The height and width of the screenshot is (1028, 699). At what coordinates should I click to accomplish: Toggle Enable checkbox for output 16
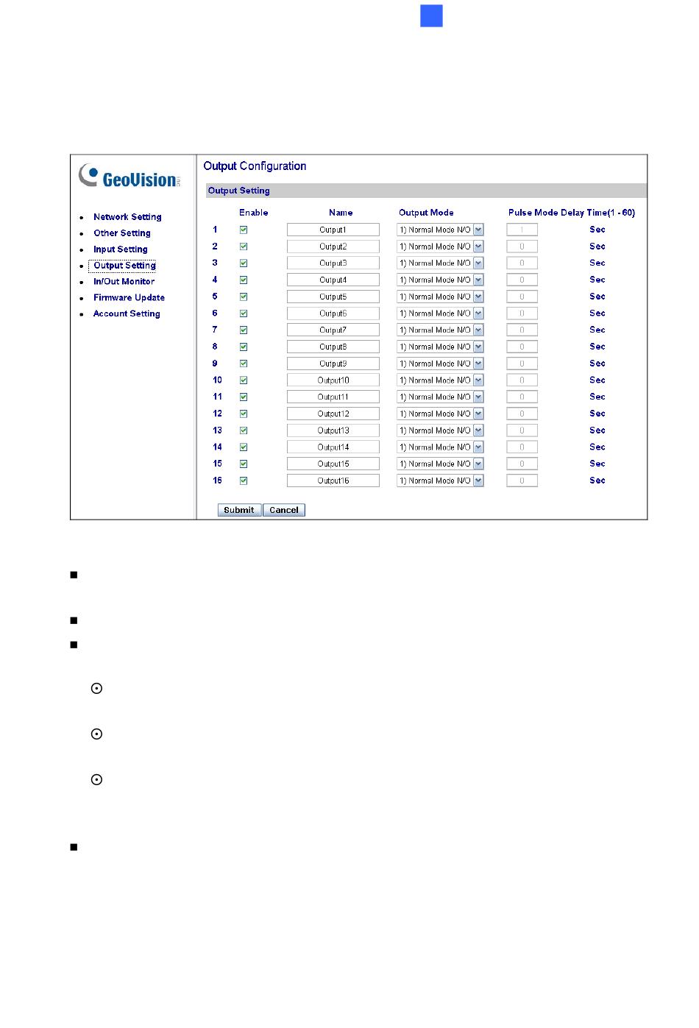coord(244,481)
